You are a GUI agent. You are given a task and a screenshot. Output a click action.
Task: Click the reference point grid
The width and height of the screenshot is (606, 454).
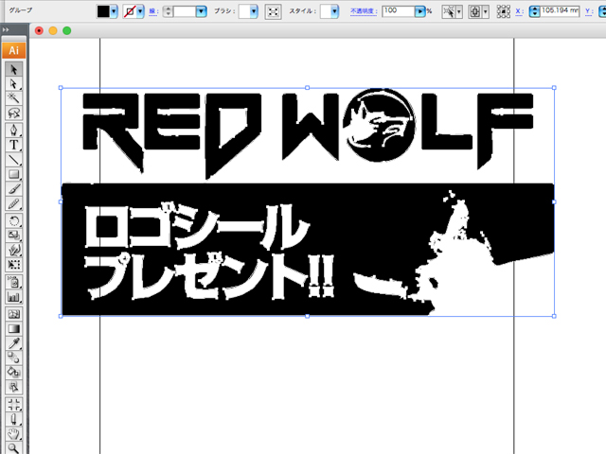503,11
